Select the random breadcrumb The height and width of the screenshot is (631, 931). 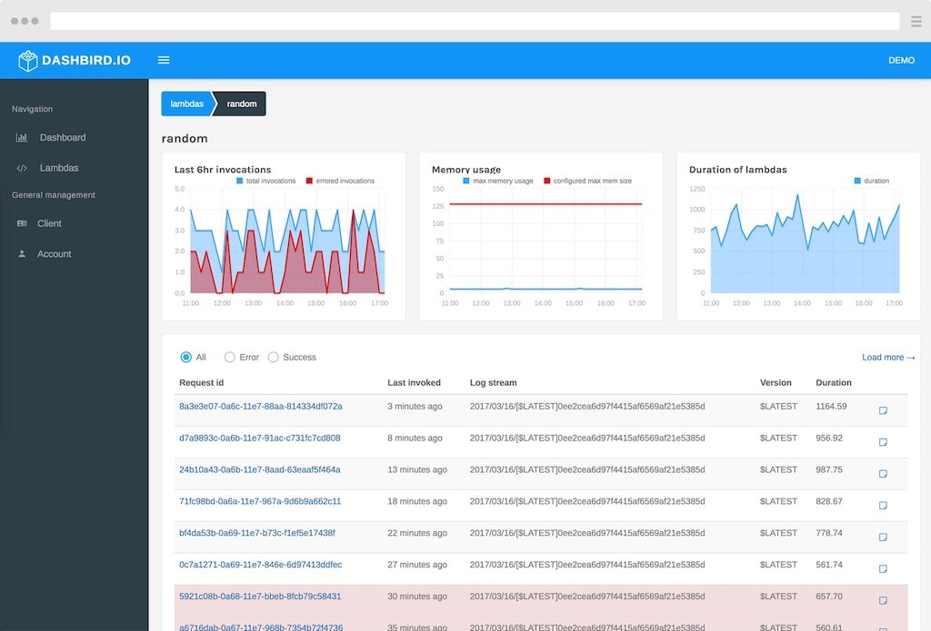click(x=242, y=104)
